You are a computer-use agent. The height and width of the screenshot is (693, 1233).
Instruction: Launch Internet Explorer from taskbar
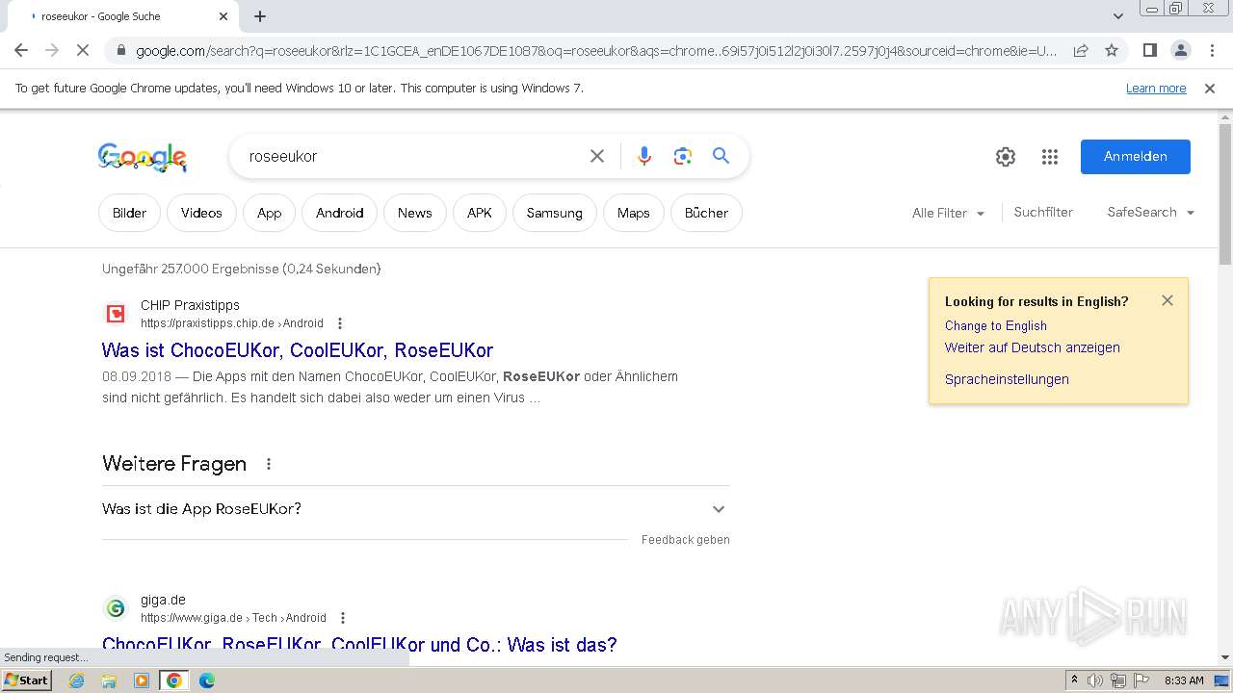point(77,680)
